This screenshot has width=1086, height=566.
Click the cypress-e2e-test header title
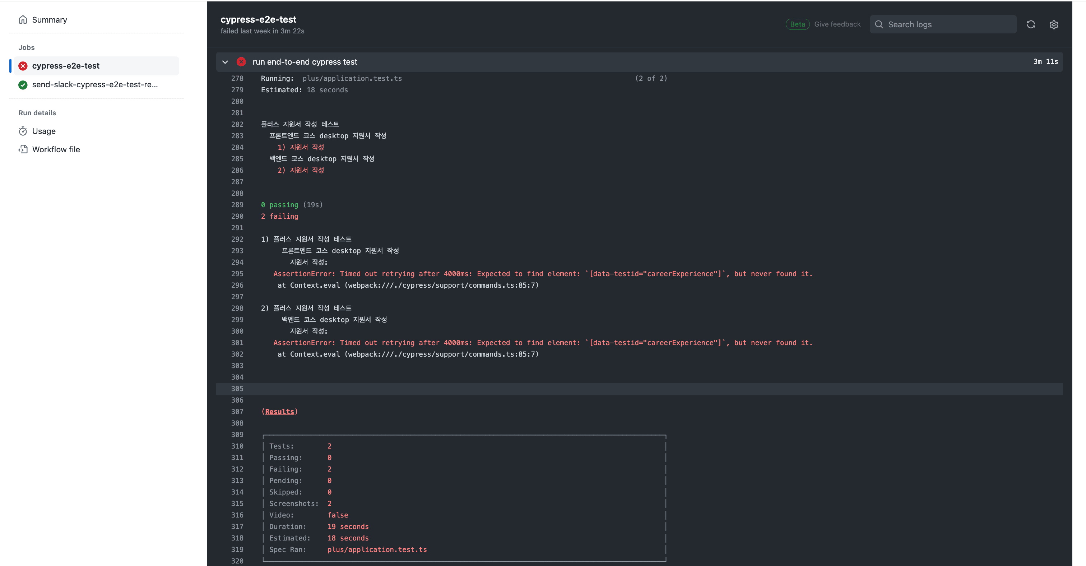tap(259, 19)
